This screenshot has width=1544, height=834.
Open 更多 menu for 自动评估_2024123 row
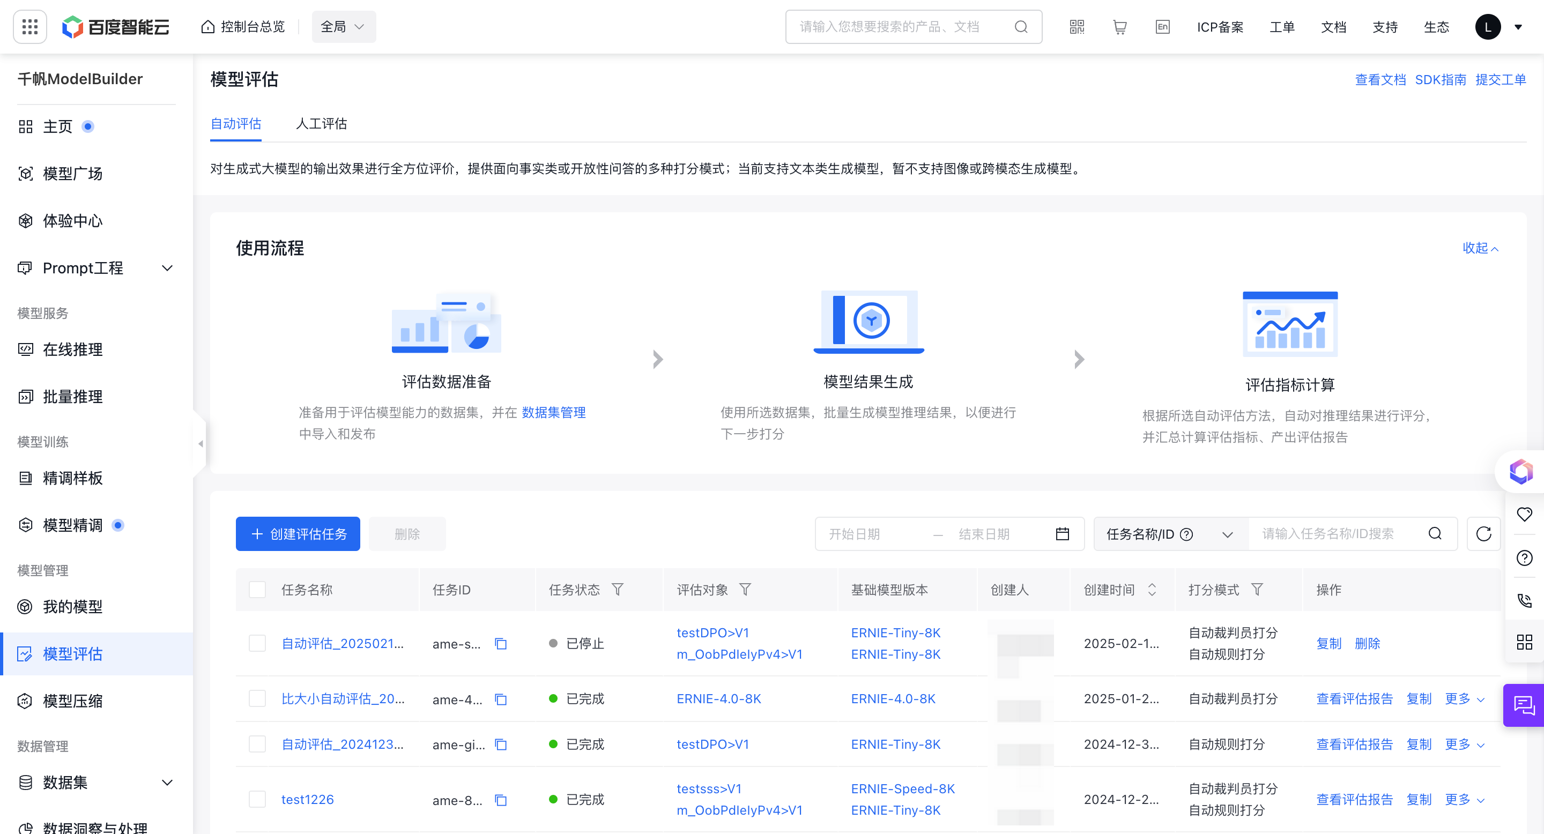click(x=1464, y=744)
